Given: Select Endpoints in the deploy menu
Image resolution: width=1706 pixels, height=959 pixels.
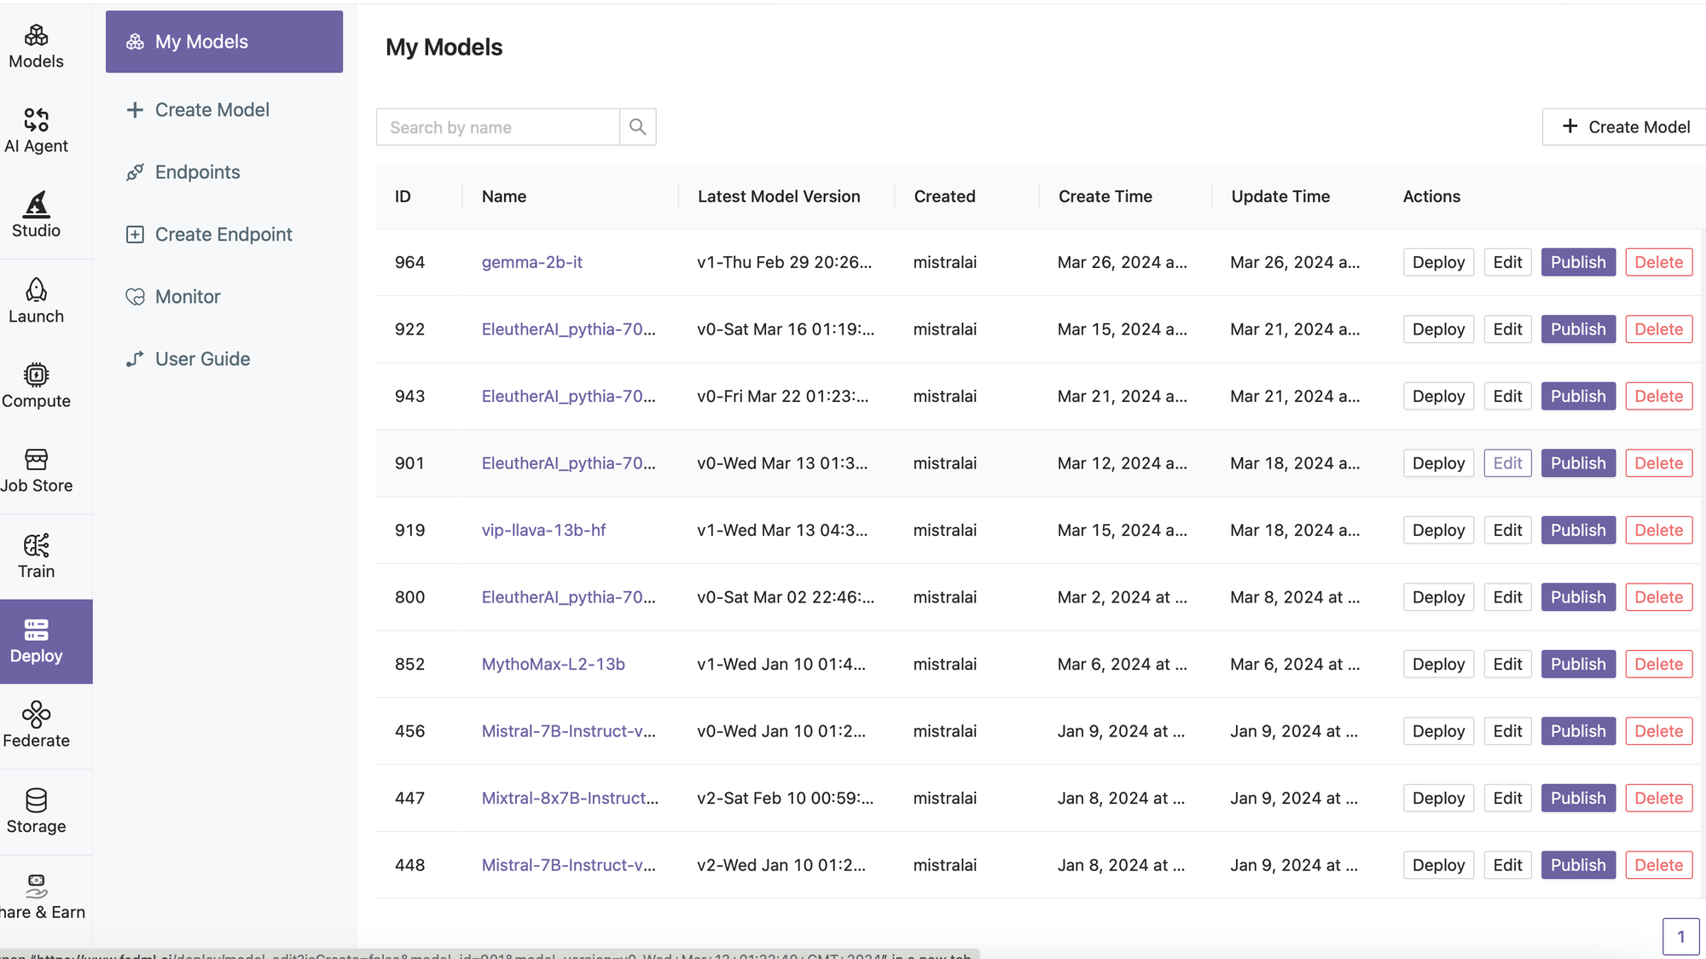Looking at the screenshot, I should pyautogui.click(x=197, y=172).
